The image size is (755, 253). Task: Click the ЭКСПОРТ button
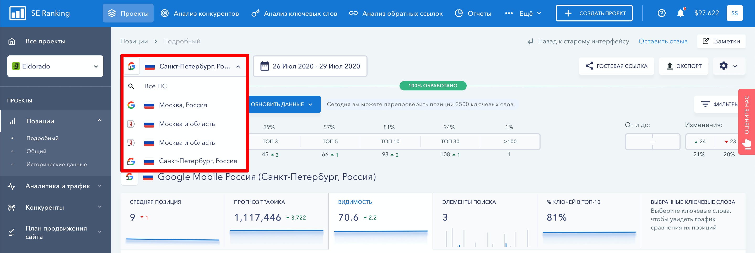(683, 66)
